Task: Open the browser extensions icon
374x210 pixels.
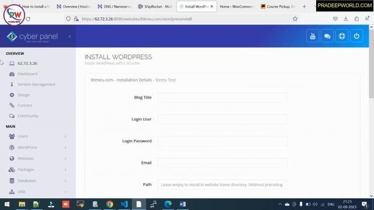Action: (356, 19)
